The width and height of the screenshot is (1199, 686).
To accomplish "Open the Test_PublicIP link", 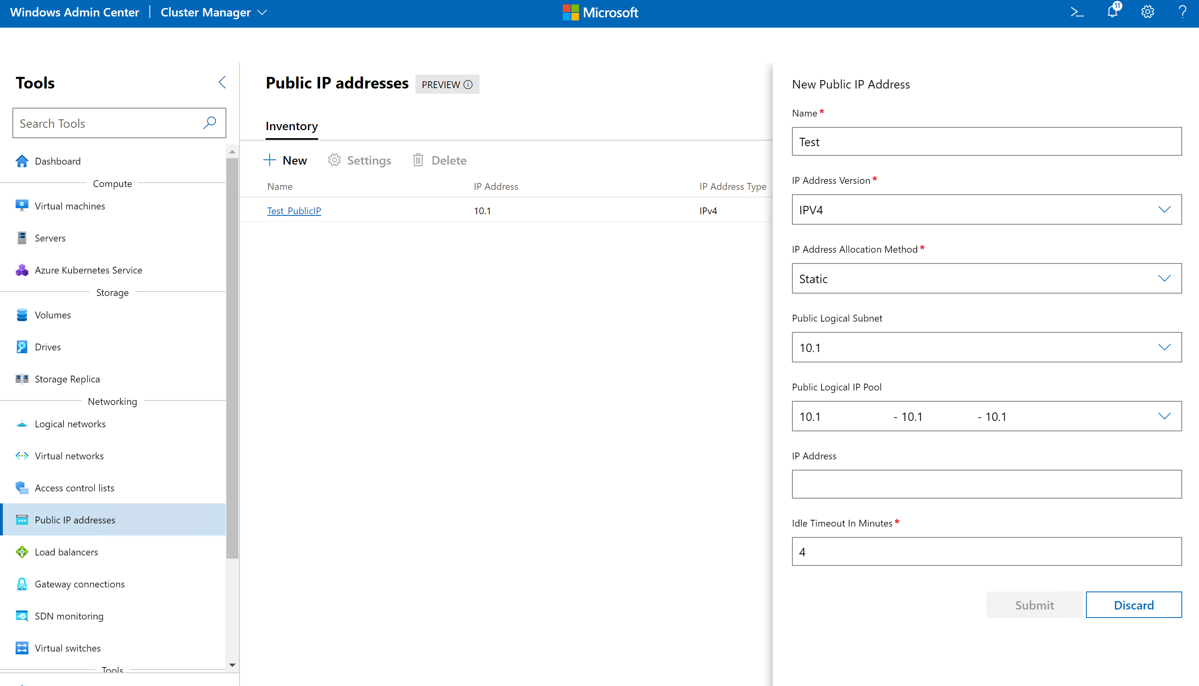I will tap(294, 211).
